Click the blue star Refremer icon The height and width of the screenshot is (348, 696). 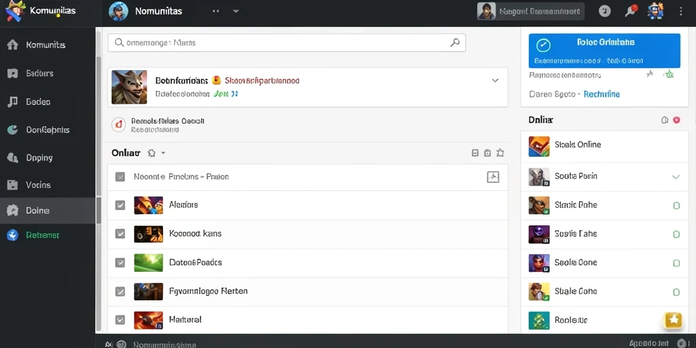(x=12, y=235)
